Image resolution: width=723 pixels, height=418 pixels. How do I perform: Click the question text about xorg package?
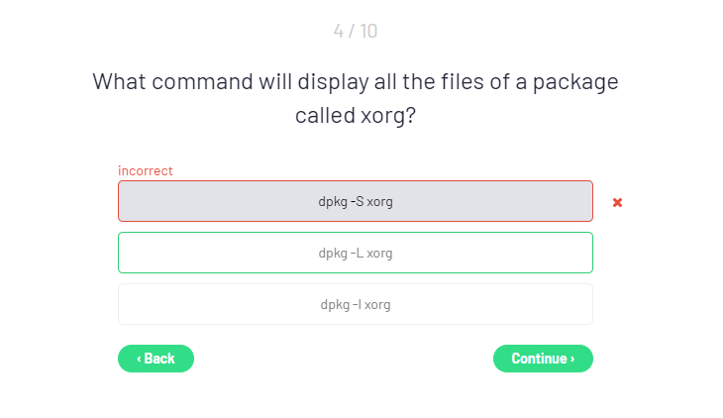(x=355, y=98)
